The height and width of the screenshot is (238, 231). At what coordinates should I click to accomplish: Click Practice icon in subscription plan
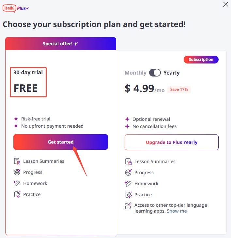click(x=129, y=195)
